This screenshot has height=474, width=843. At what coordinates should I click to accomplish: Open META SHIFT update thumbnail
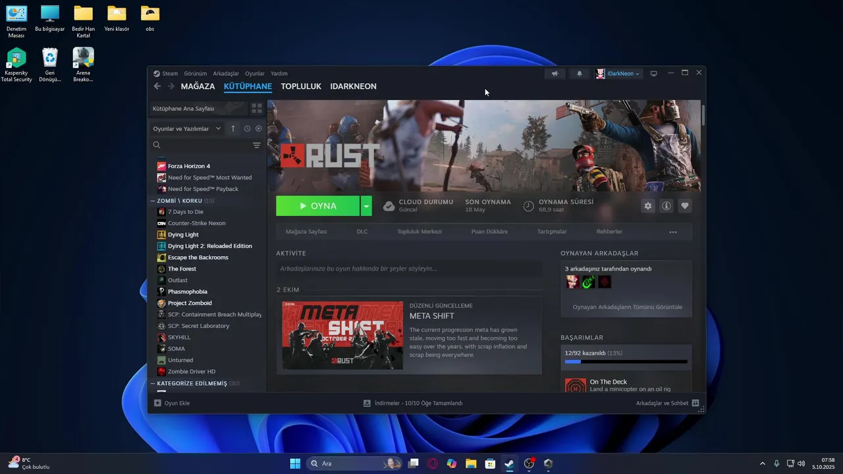coord(342,335)
